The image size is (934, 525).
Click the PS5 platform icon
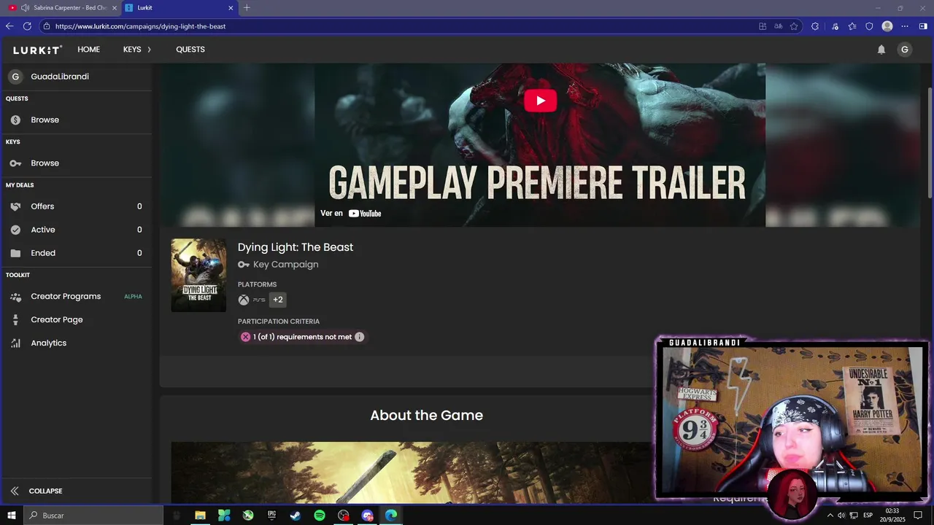pyautogui.click(x=259, y=300)
